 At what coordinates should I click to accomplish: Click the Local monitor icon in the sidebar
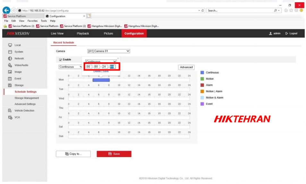coord(10,45)
